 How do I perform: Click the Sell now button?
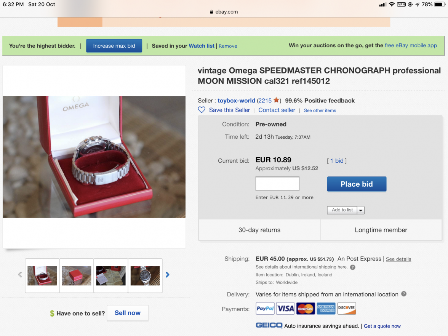click(128, 313)
